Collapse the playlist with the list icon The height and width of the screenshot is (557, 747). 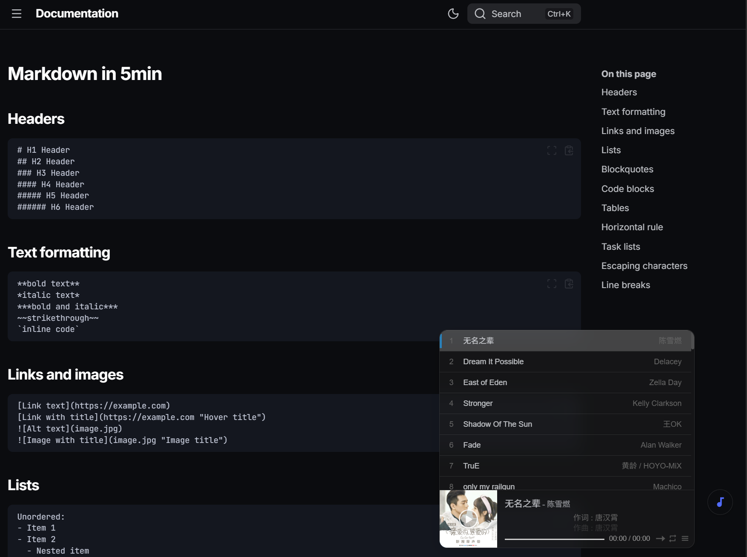coord(685,538)
